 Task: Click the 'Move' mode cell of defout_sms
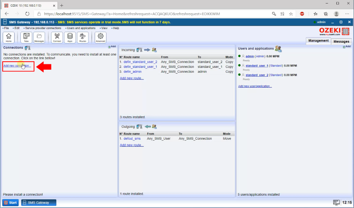[x=227, y=139]
